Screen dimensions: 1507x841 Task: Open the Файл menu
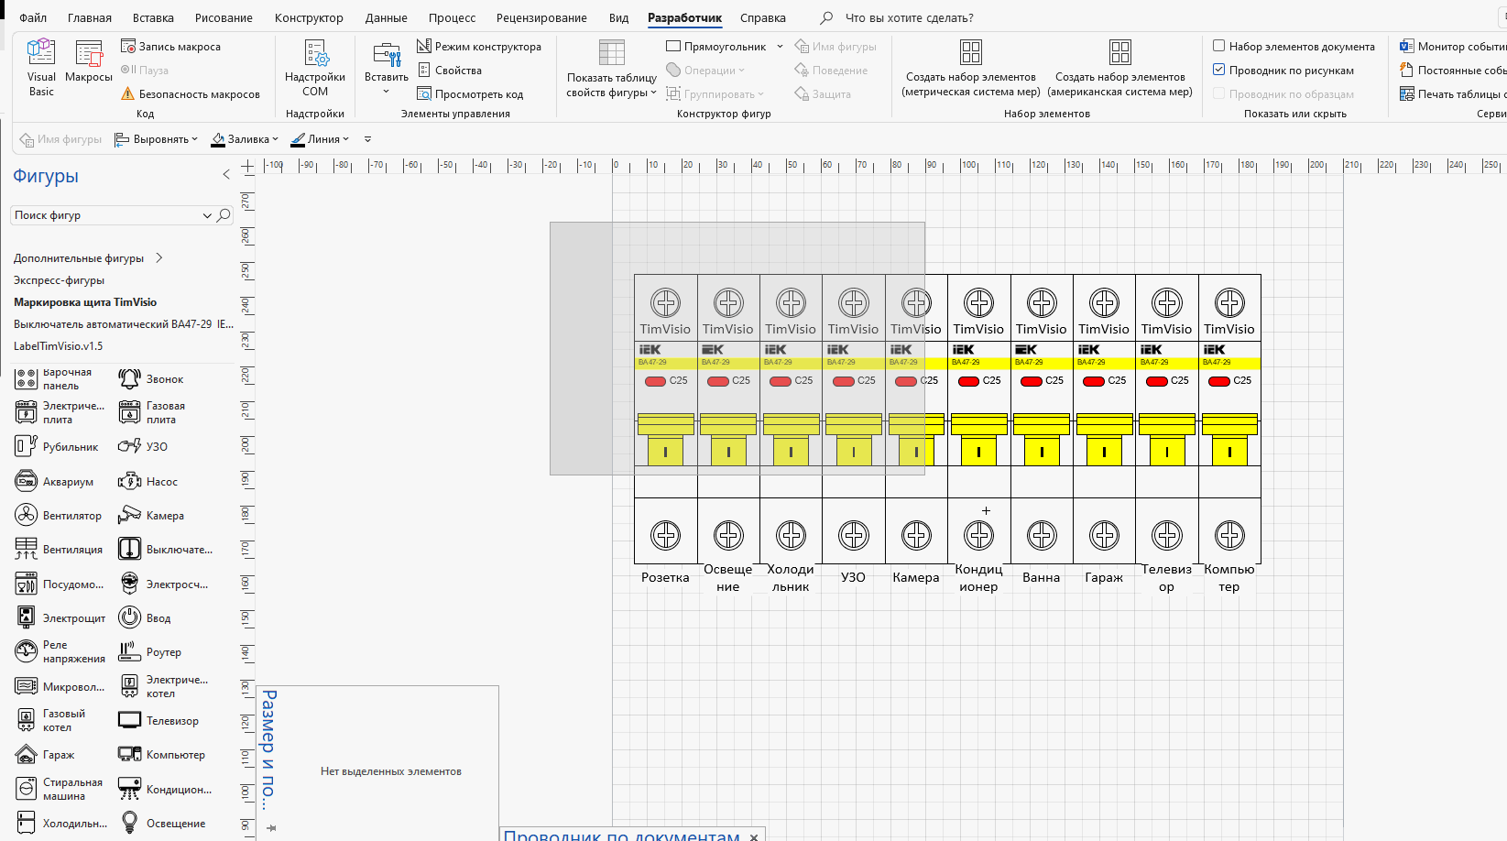click(x=33, y=17)
